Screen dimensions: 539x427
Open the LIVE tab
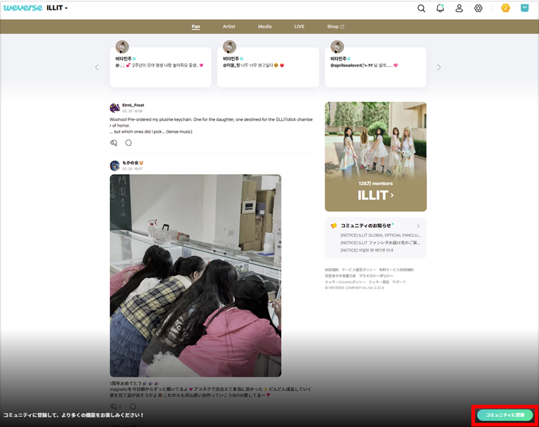pyautogui.click(x=299, y=27)
